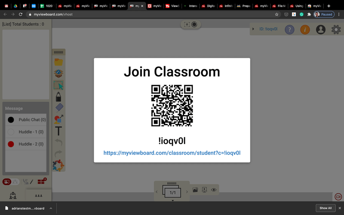Image resolution: width=344 pixels, height=215 pixels.
Task: Open the magic box resources tool
Action: [x=58, y=74]
